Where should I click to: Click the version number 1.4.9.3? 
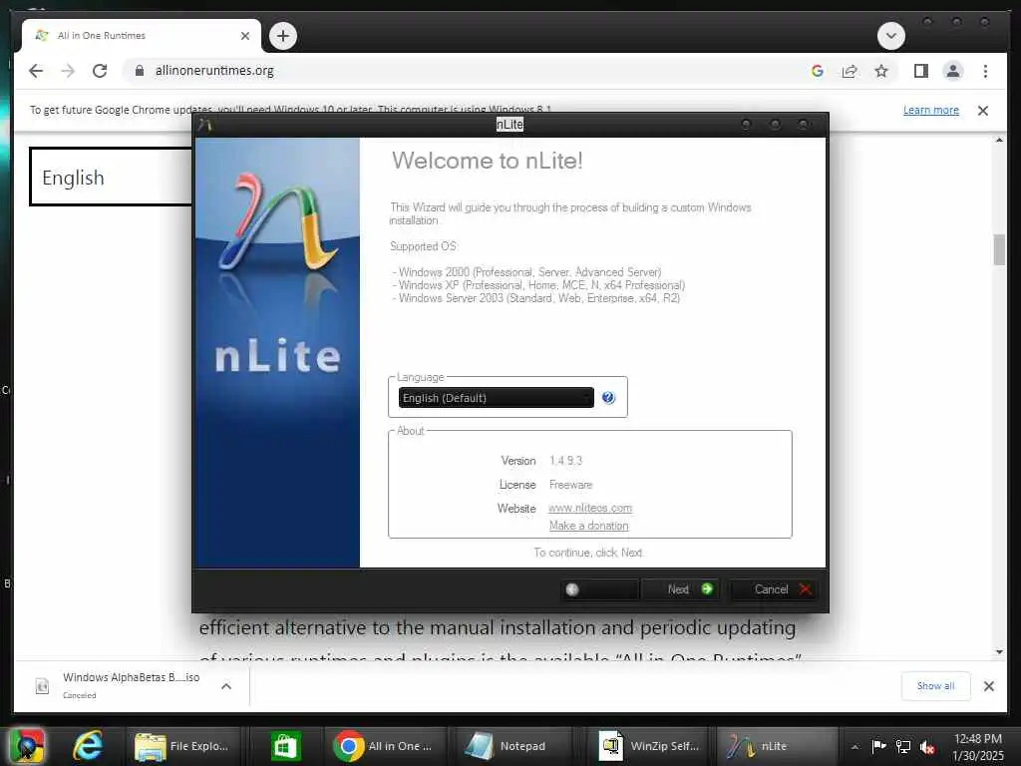566,461
